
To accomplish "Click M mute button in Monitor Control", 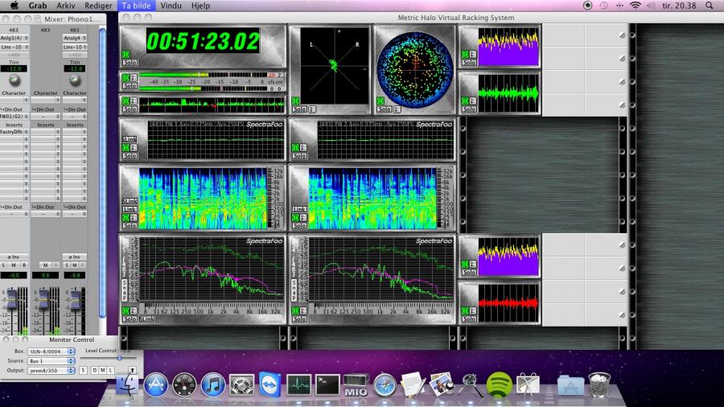I will (x=102, y=371).
